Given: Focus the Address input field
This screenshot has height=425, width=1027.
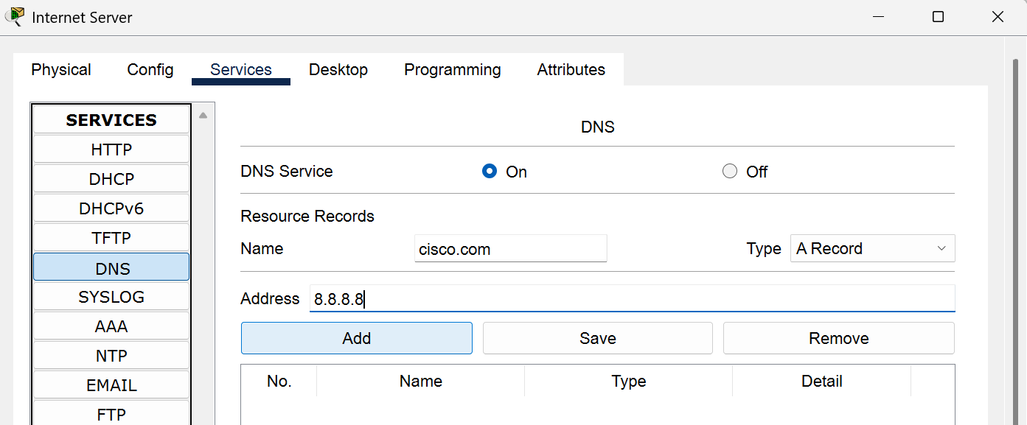Looking at the screenshot, I should coord(632,299).
